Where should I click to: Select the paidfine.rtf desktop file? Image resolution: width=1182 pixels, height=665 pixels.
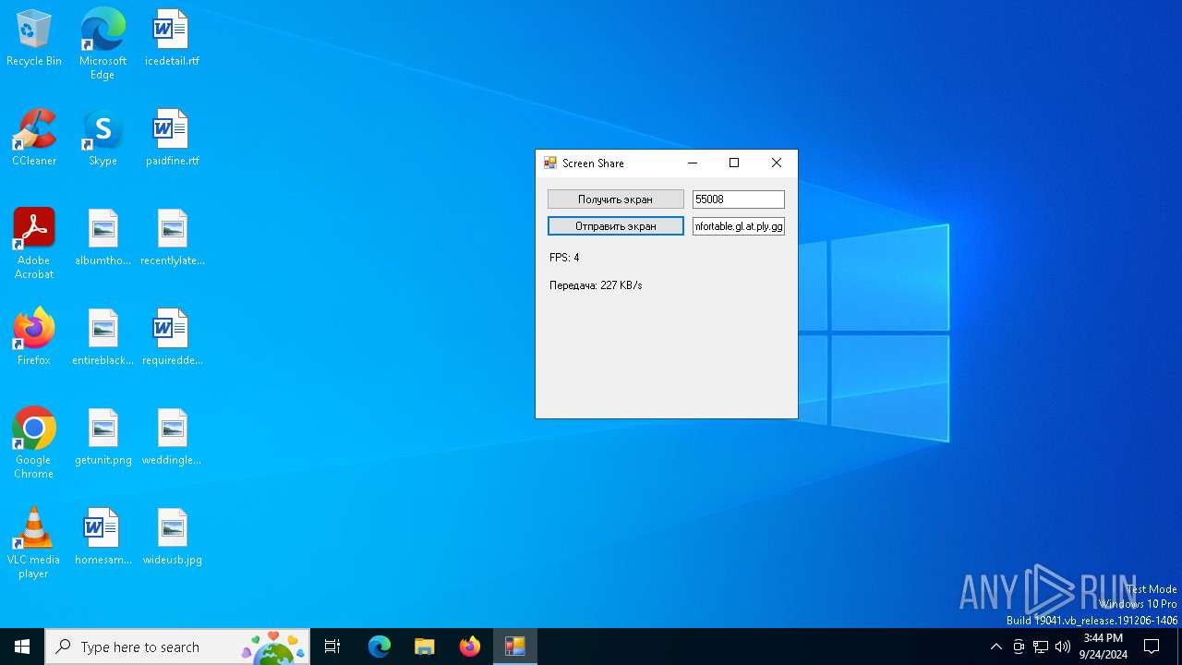click(x=172, y=138)
